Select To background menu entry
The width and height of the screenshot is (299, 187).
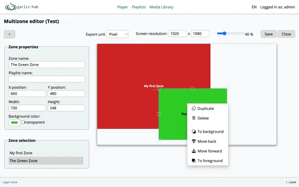(x=208, y=132)
